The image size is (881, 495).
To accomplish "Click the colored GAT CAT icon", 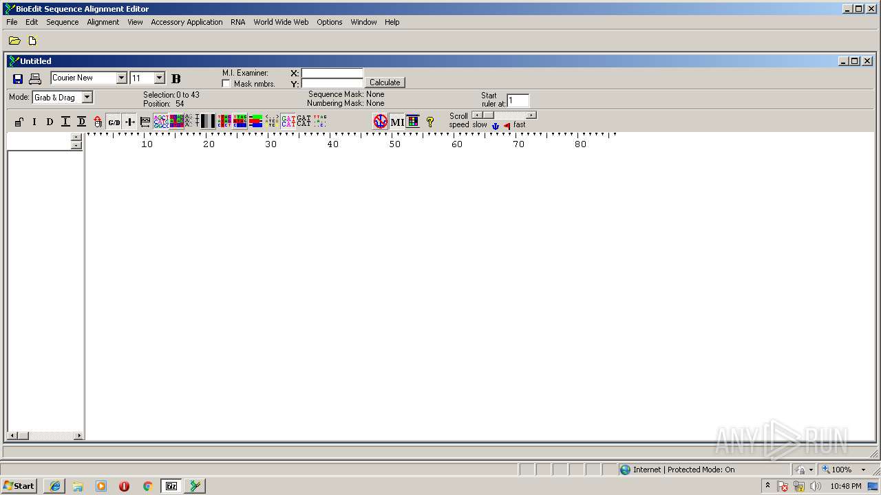I will [288, 122].
